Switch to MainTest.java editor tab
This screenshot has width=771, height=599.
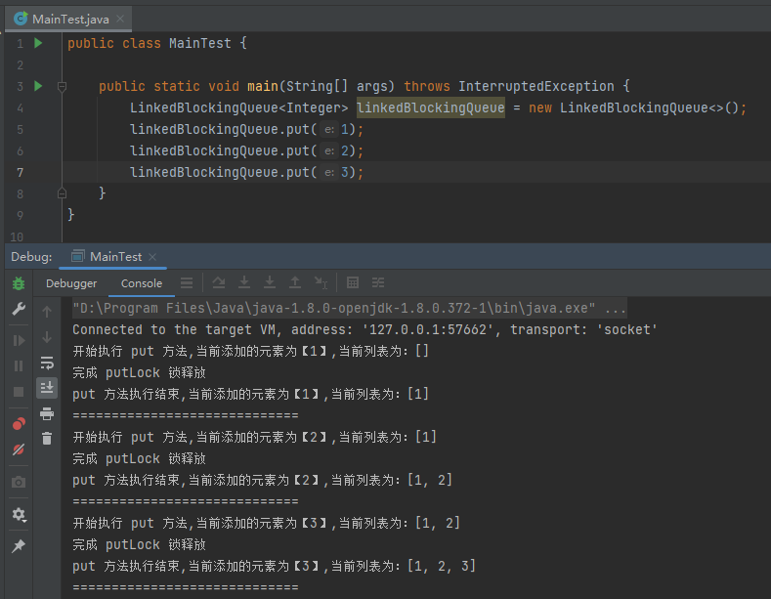pyautogui.click(x=70, y=20)
